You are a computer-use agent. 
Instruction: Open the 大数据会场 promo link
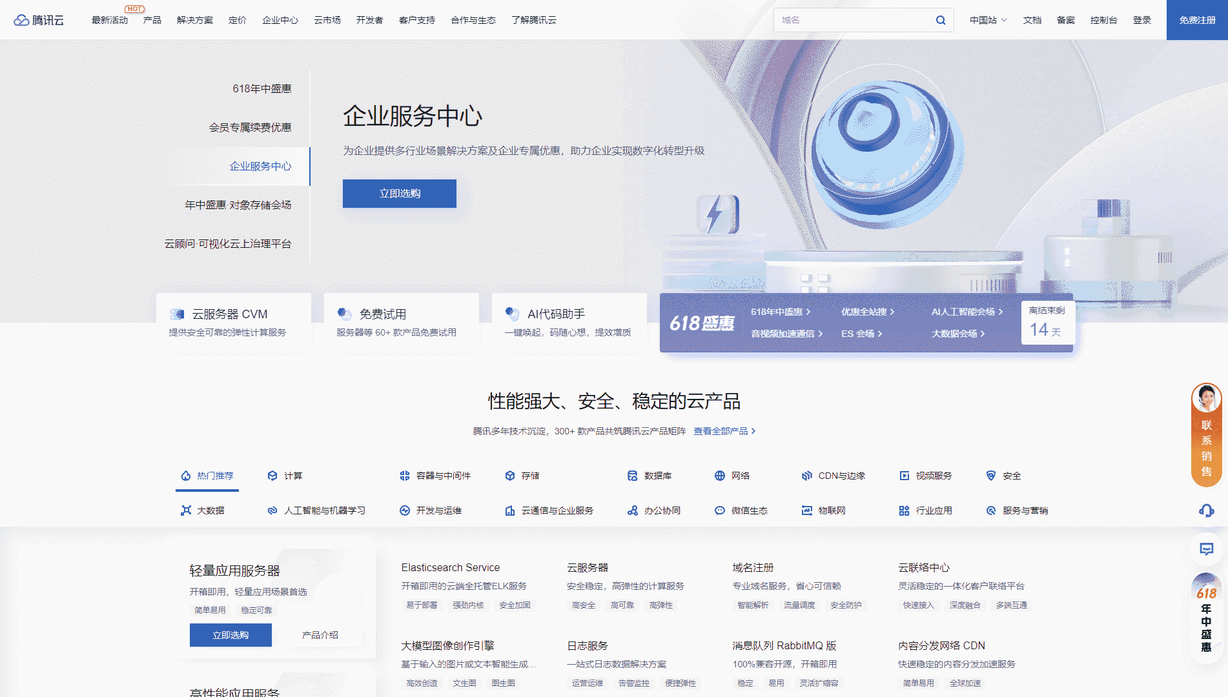(957, 334)
